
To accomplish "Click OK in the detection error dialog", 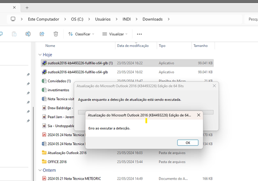I will pos(188,143).
